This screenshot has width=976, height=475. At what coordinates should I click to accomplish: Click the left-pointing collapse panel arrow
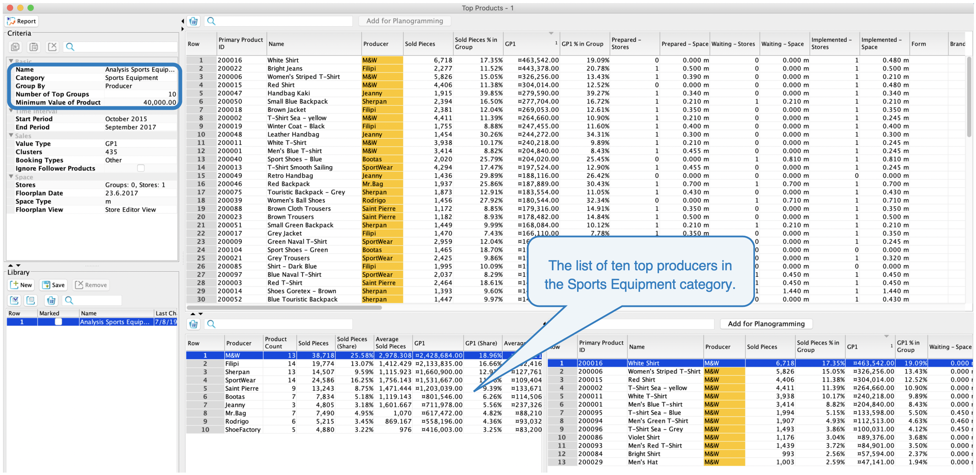click(x=183, y=21)
